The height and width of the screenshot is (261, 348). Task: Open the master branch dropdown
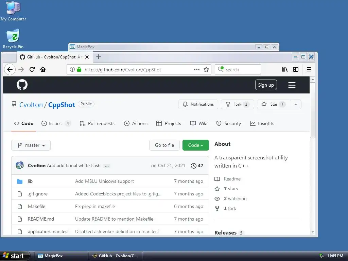coord(31,145)
